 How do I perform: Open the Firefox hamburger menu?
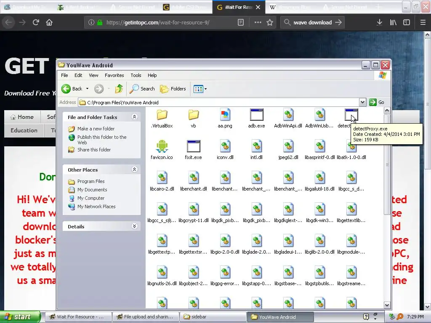tap(423, 22)
